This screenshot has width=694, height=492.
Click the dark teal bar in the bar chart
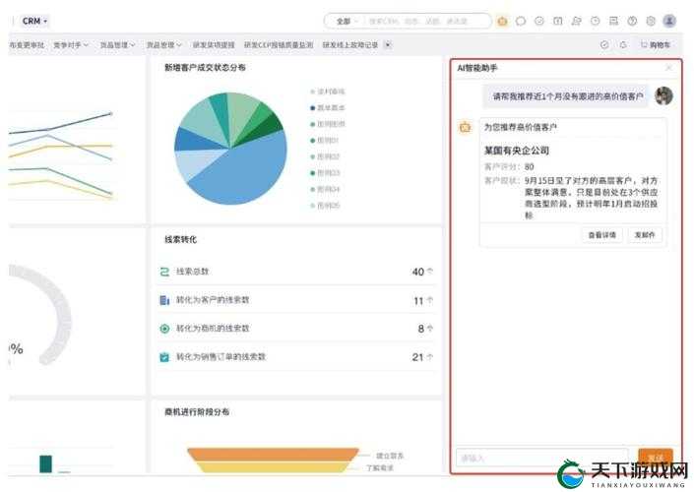coord(45,463)
